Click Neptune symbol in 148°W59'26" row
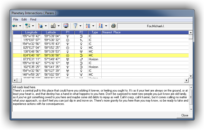 (81, 75)
